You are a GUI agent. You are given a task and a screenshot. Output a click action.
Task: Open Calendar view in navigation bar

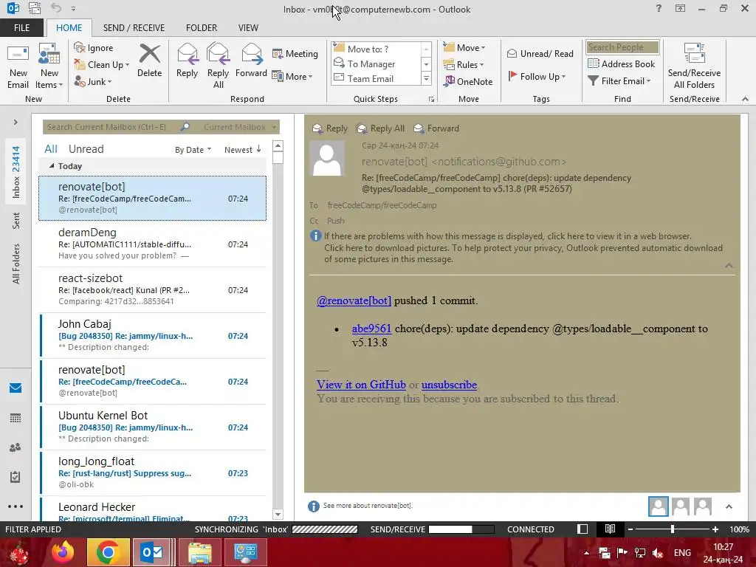(x=16, y=418)
